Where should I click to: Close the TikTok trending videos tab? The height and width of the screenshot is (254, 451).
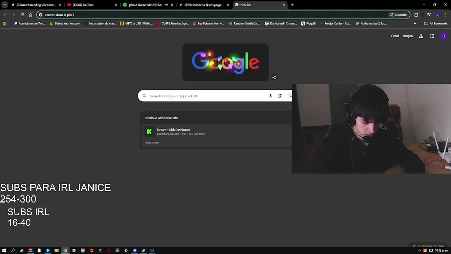click(60, 5)
